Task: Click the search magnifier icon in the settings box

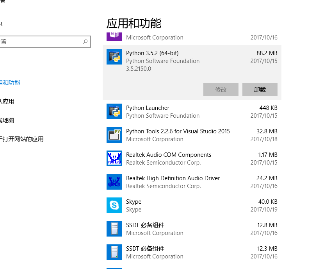Action: (x=85, y=42)
